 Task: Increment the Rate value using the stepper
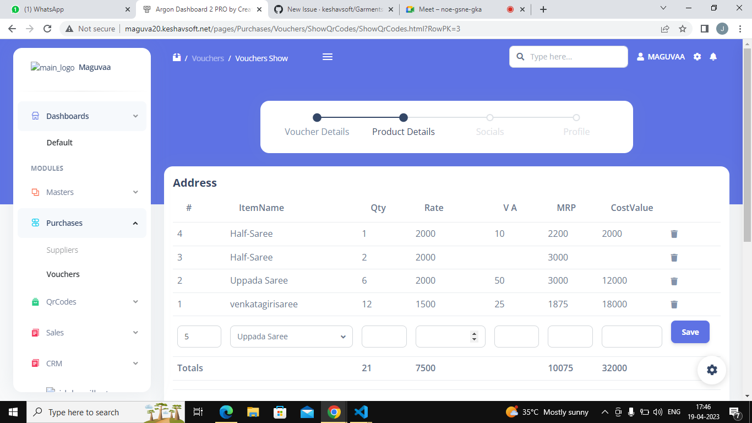click(x=474, y=334)
